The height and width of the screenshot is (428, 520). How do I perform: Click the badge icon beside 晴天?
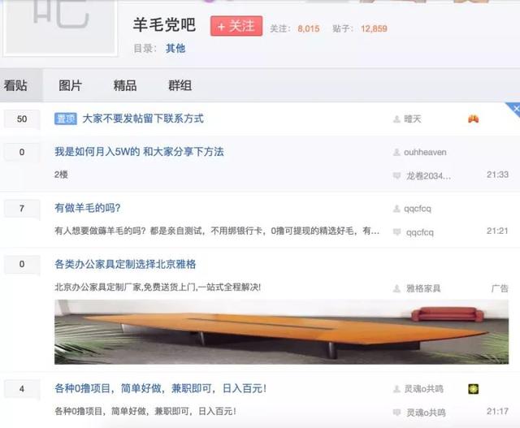pyautogui.click(x=473, y=119)
